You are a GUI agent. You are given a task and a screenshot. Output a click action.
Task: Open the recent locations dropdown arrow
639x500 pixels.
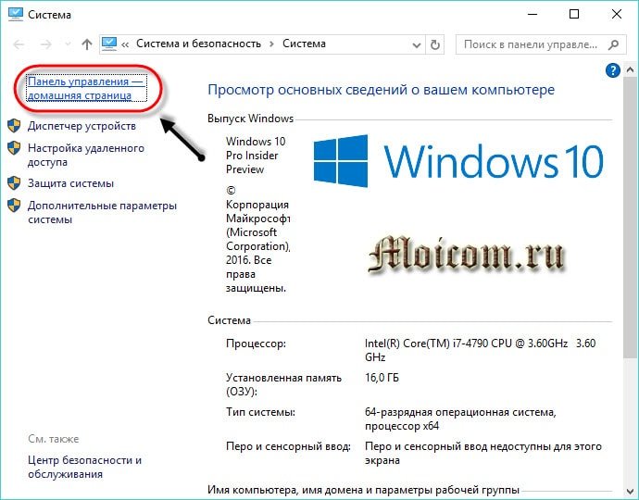(x=68, y=44)
